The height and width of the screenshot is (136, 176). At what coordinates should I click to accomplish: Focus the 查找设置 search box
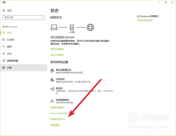24,18
